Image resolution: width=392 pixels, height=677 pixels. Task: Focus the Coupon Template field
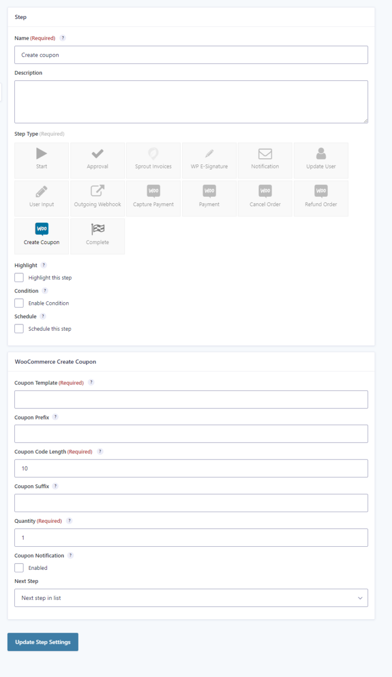point(191,399)
